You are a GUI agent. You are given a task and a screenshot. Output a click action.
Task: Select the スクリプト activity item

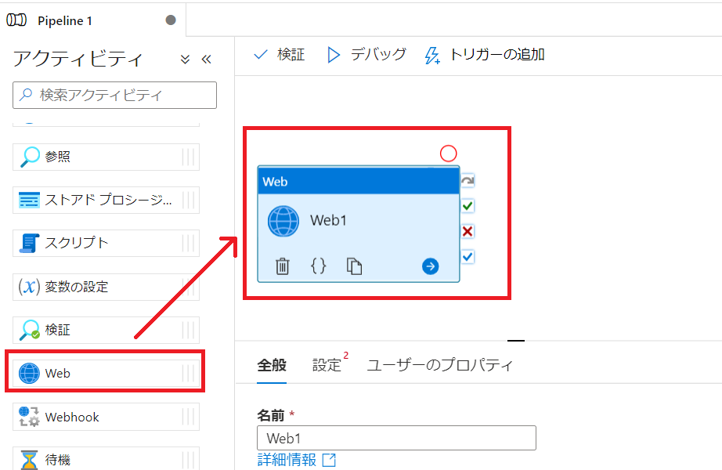pyautogui.click(x=106, y=243)
